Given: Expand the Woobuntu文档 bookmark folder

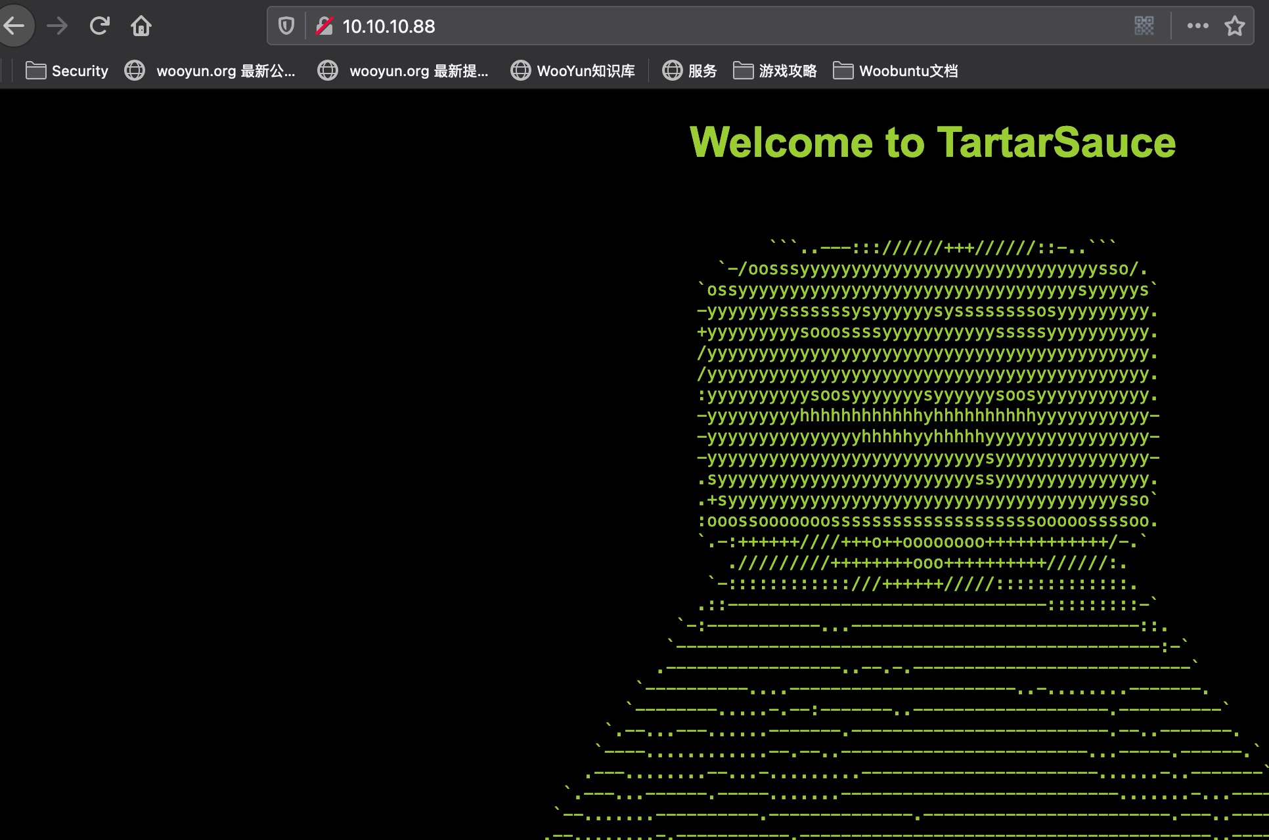Looking at the screenshot, I should click(x=908, y=71).
